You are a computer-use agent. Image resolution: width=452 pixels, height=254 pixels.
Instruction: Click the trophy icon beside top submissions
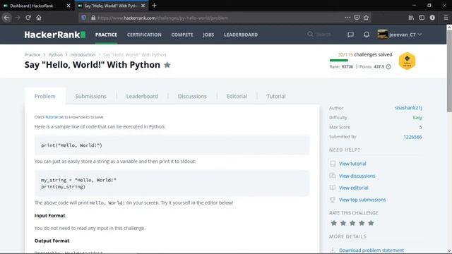pyautogui.click(x=333, y=200)
